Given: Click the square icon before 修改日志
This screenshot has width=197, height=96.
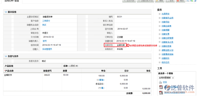Looking at the screenshot, I should (160, 62).
